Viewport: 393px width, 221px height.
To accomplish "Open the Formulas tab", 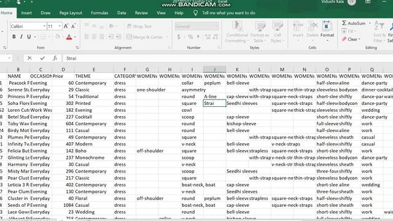I will pos(99,13).
